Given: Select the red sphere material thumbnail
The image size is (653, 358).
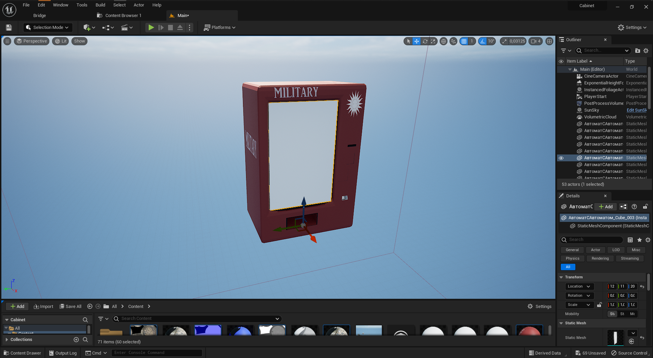Looking at the screenshot, I should click(x=529, y=330).
